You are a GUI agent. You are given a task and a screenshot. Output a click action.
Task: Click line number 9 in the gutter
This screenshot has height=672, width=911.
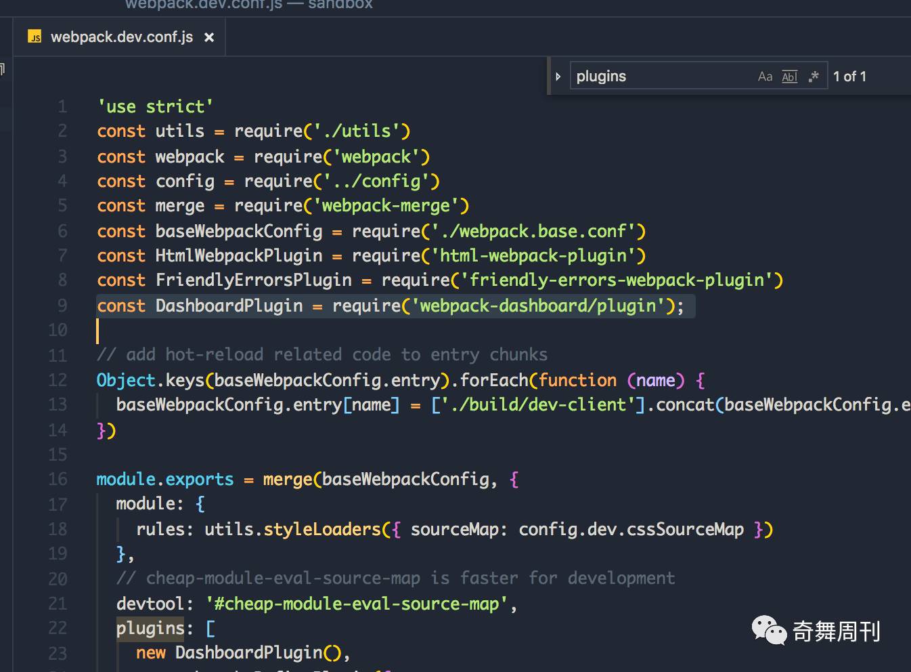(62, 306)
